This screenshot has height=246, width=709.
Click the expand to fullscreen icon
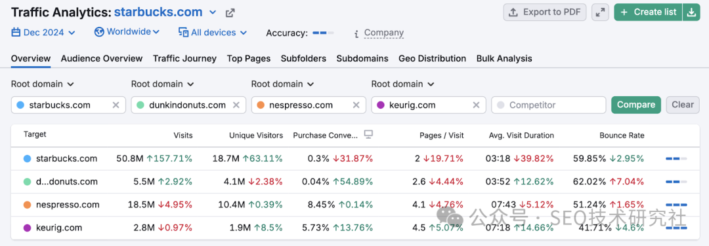coord(600,12)
